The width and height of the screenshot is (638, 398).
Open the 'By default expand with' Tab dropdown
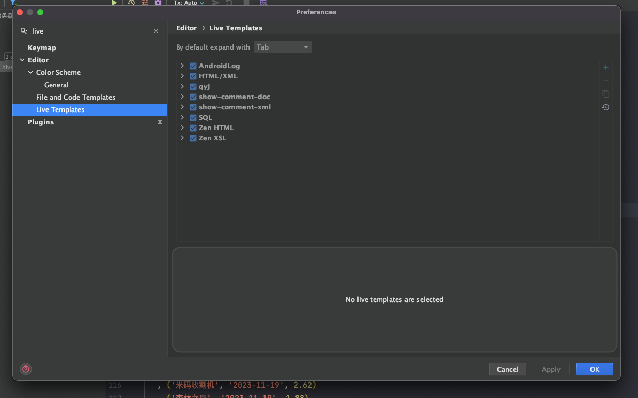283,47
